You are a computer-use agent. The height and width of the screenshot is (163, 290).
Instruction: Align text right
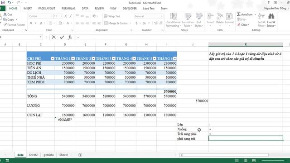click(x=87, y=23)
